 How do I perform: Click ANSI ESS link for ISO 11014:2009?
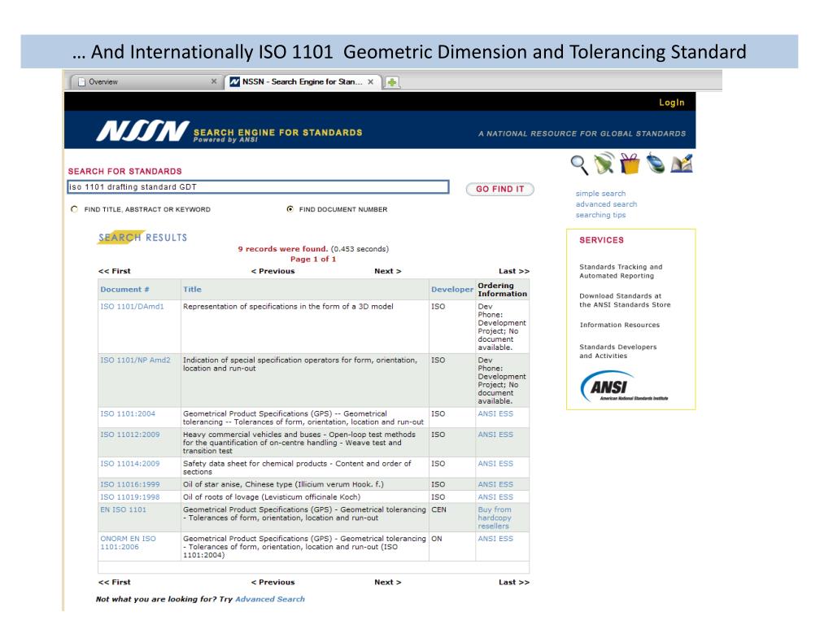pos(495,464)
